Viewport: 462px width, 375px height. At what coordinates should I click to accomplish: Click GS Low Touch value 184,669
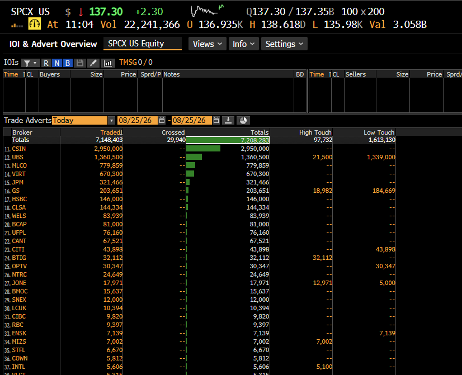[x=384, y=191]
